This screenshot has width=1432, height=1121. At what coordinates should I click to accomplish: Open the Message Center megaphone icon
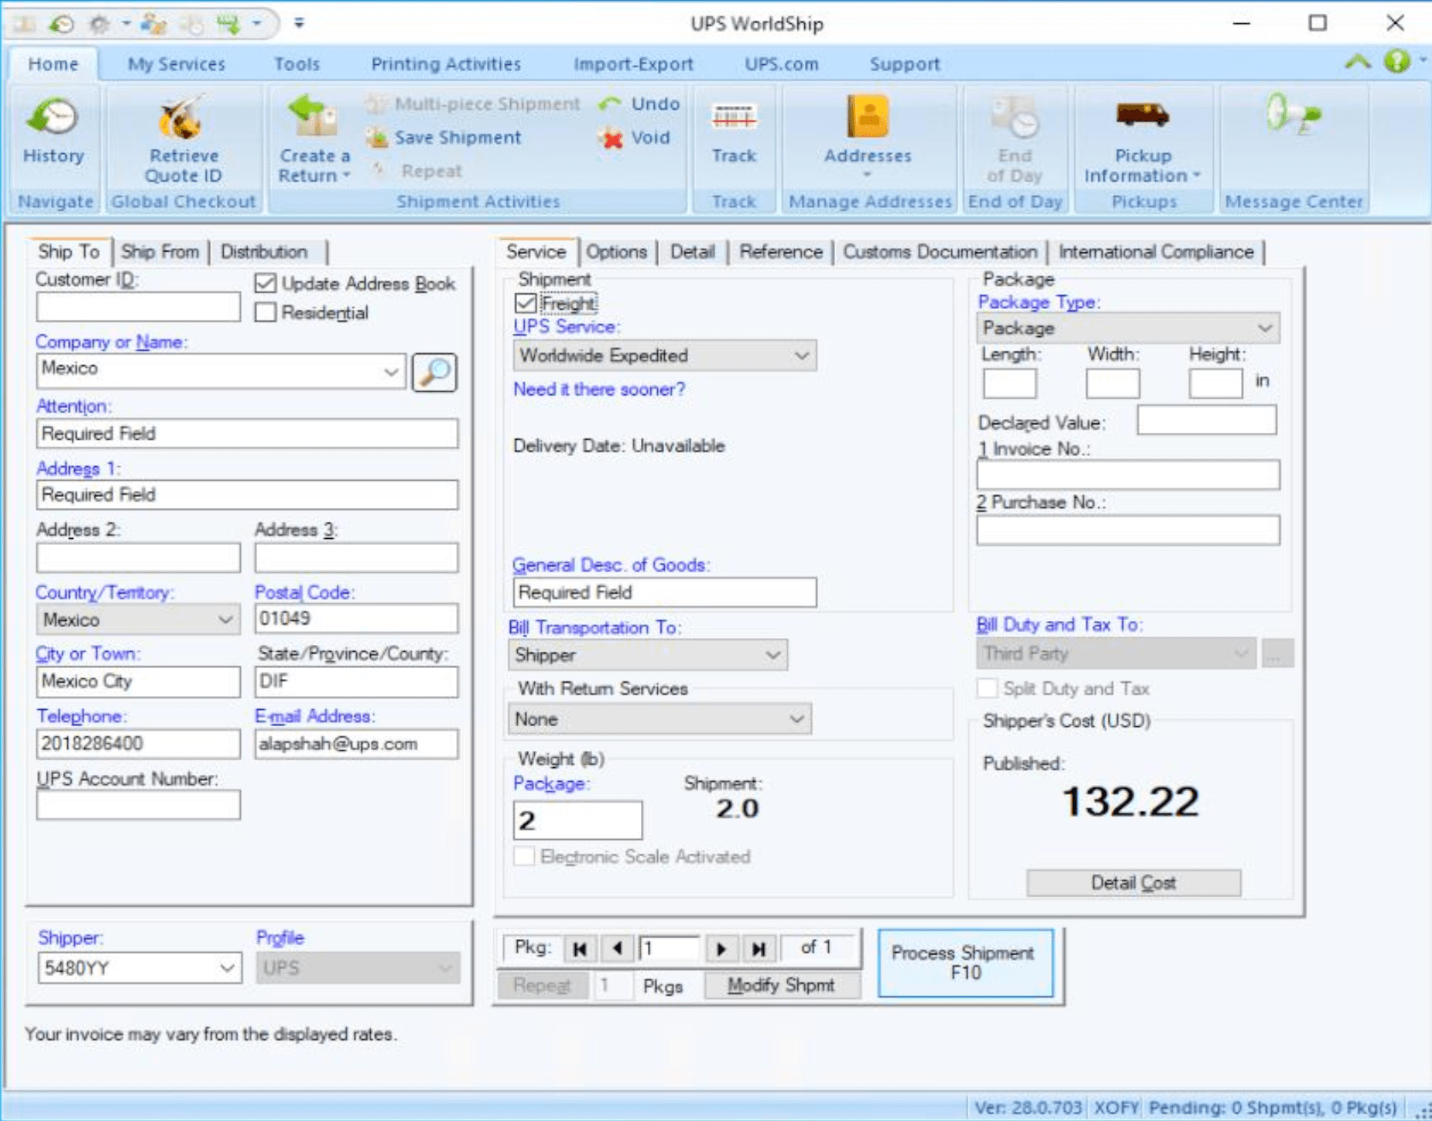pyautogui.click(x=1293, y=115)
